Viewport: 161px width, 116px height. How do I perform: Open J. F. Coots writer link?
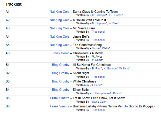click(115, 15)
